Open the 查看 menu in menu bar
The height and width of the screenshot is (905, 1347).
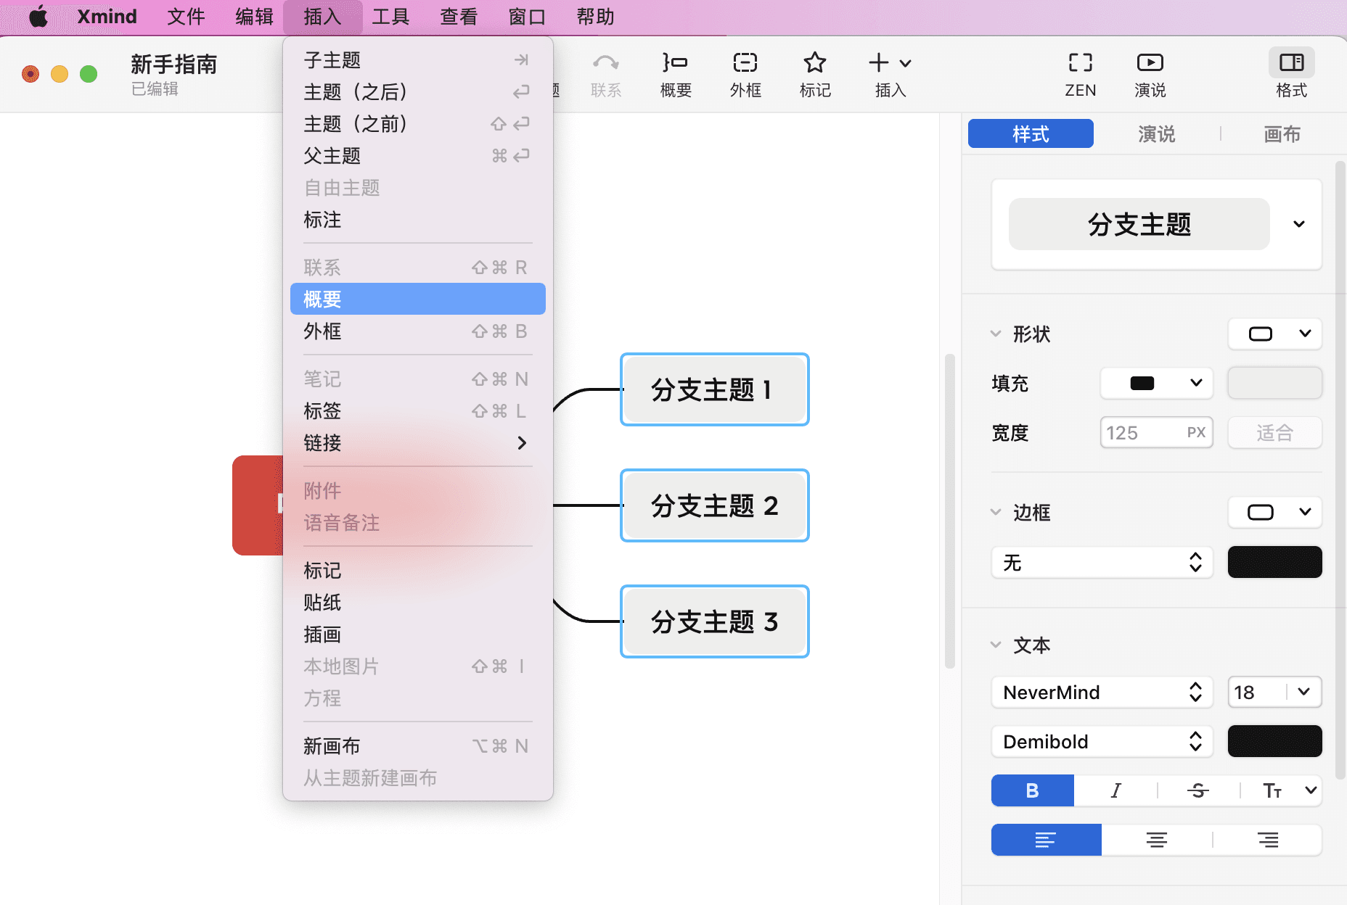click(x=458, y=16)
